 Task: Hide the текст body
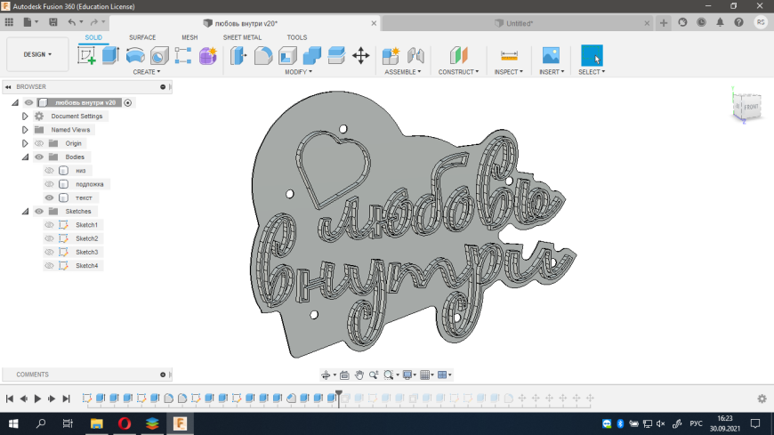(x=50, y=197)
